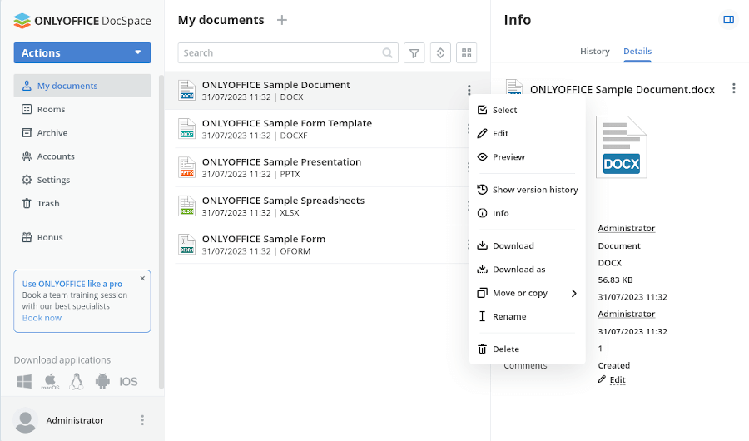Screen dimensions: 749x441
Task: Expand the Move or copy submenu
Action: (527, 293)
